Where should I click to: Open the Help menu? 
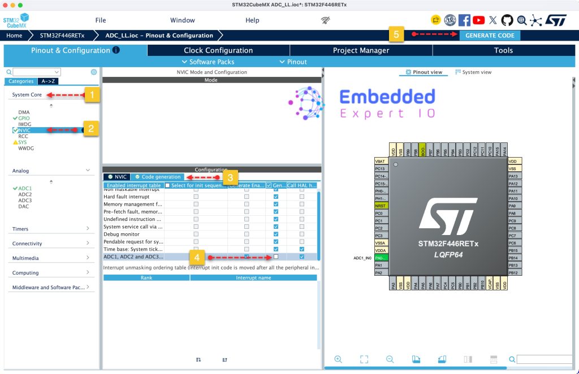coord(252,20)
